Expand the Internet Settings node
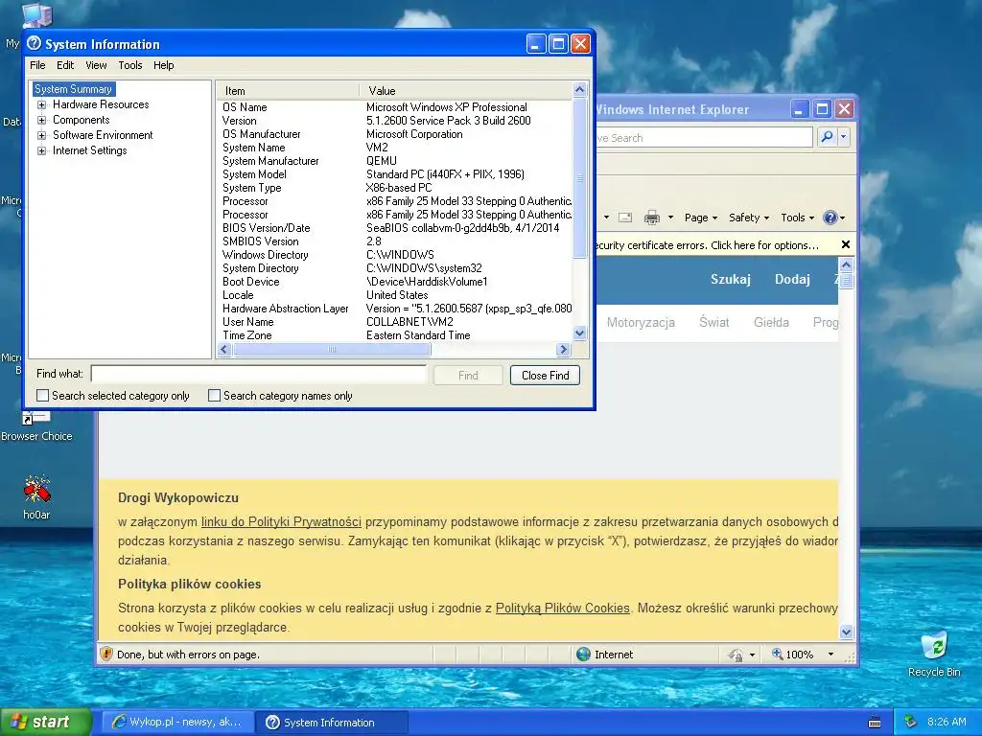The width and height of the screenshot is (982, 736). (x=41, y=150)
